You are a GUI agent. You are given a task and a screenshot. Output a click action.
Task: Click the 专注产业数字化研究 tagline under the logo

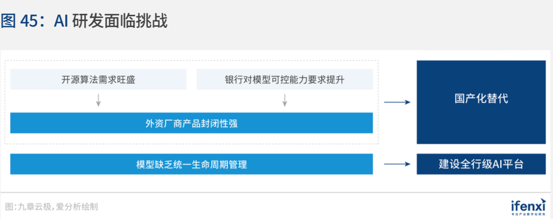[x=527, y=214]
